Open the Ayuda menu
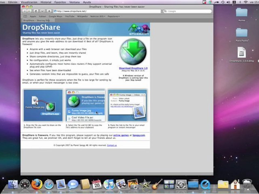Image resolution: width=259 pixels, height=194 pixels. pos(87,2)
